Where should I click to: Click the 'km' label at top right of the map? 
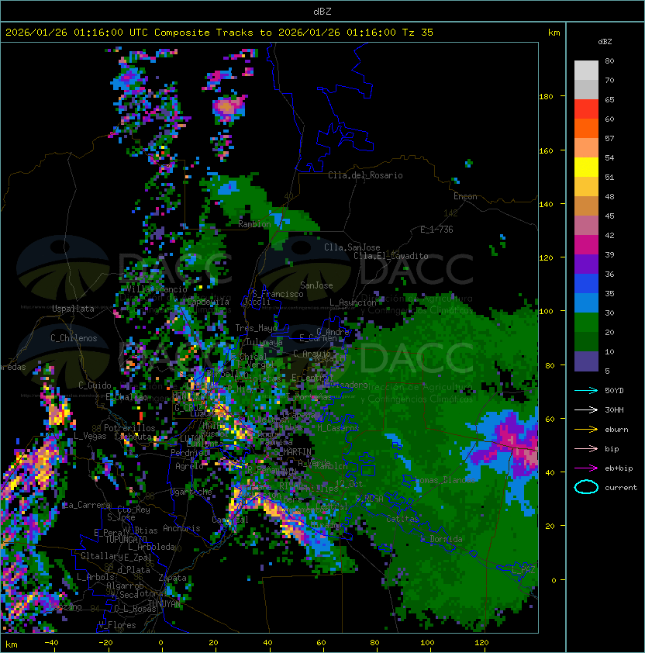(x=554, y=33)
